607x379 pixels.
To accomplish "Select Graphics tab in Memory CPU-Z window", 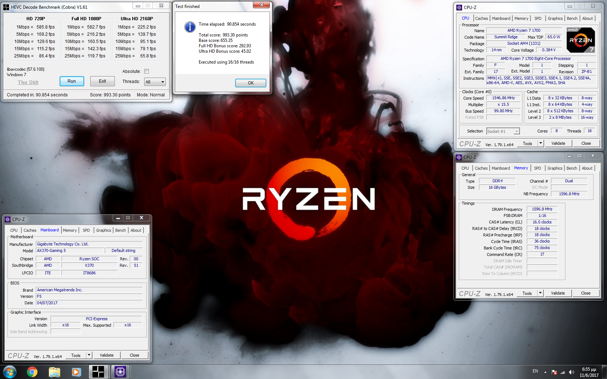I will tap(555, 168).
